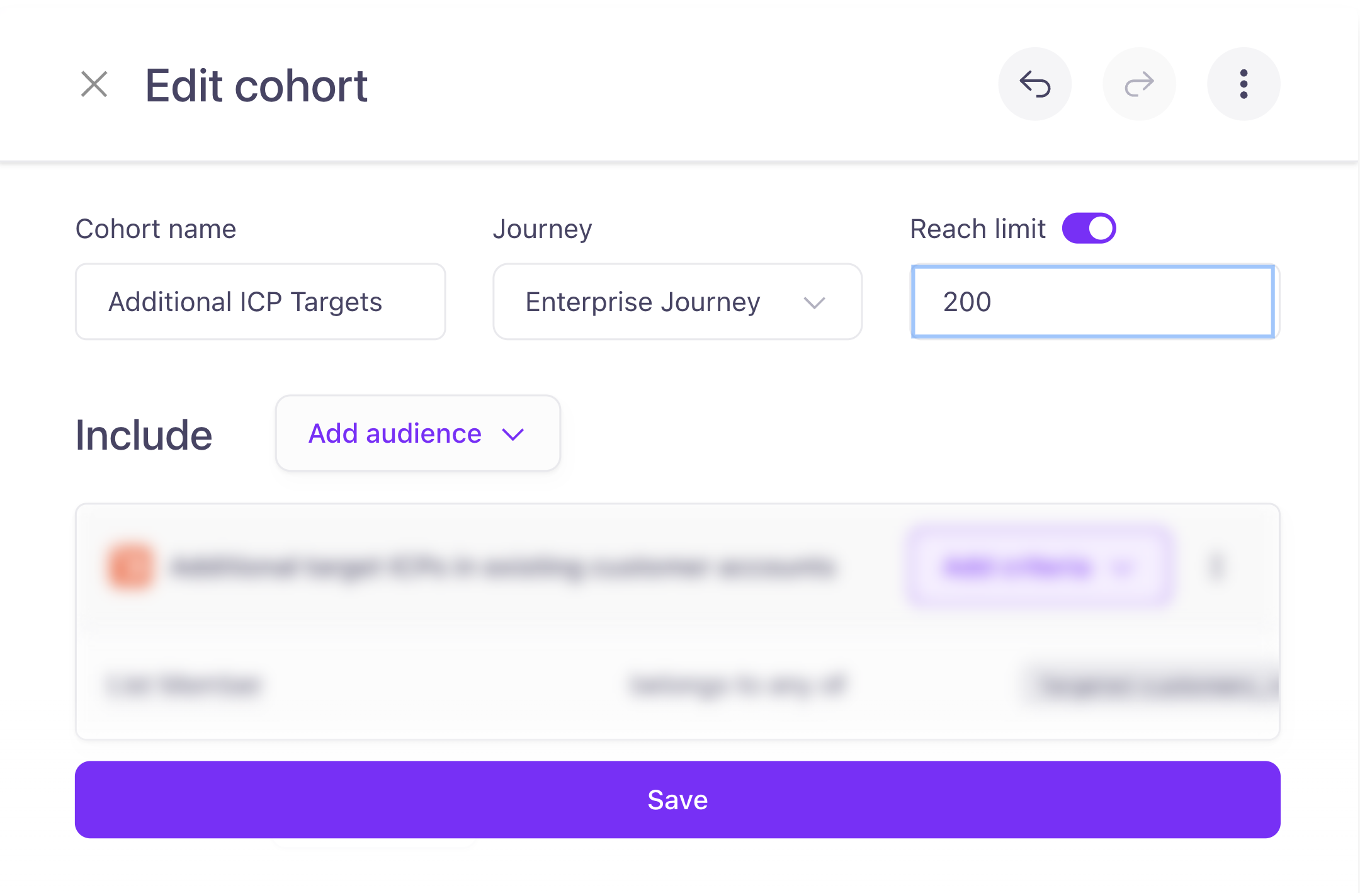Focus the Reach limit field showing 200
1360x893 pixels.
1093,302
